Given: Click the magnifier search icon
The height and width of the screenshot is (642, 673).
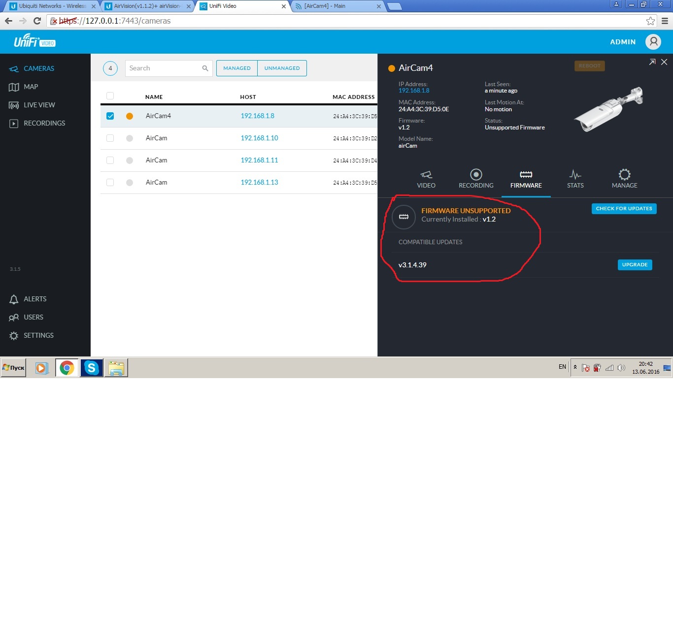Looking at the screenshot, I should (x=205, y=68).
